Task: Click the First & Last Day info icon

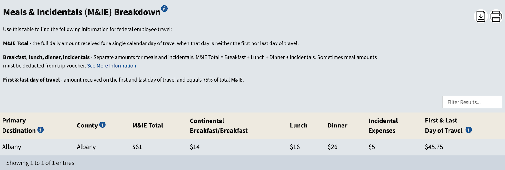Action: click(x=469, y=130)
